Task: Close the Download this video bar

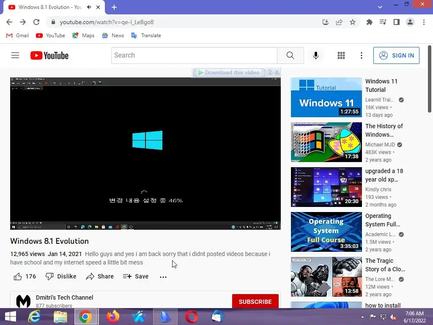Action: tap(277, 72)
